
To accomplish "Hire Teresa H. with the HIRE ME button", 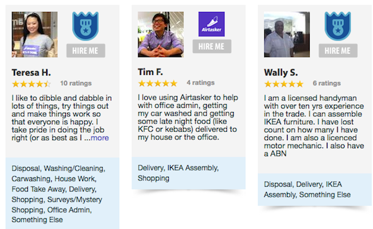I will click(x=85, y=50).
